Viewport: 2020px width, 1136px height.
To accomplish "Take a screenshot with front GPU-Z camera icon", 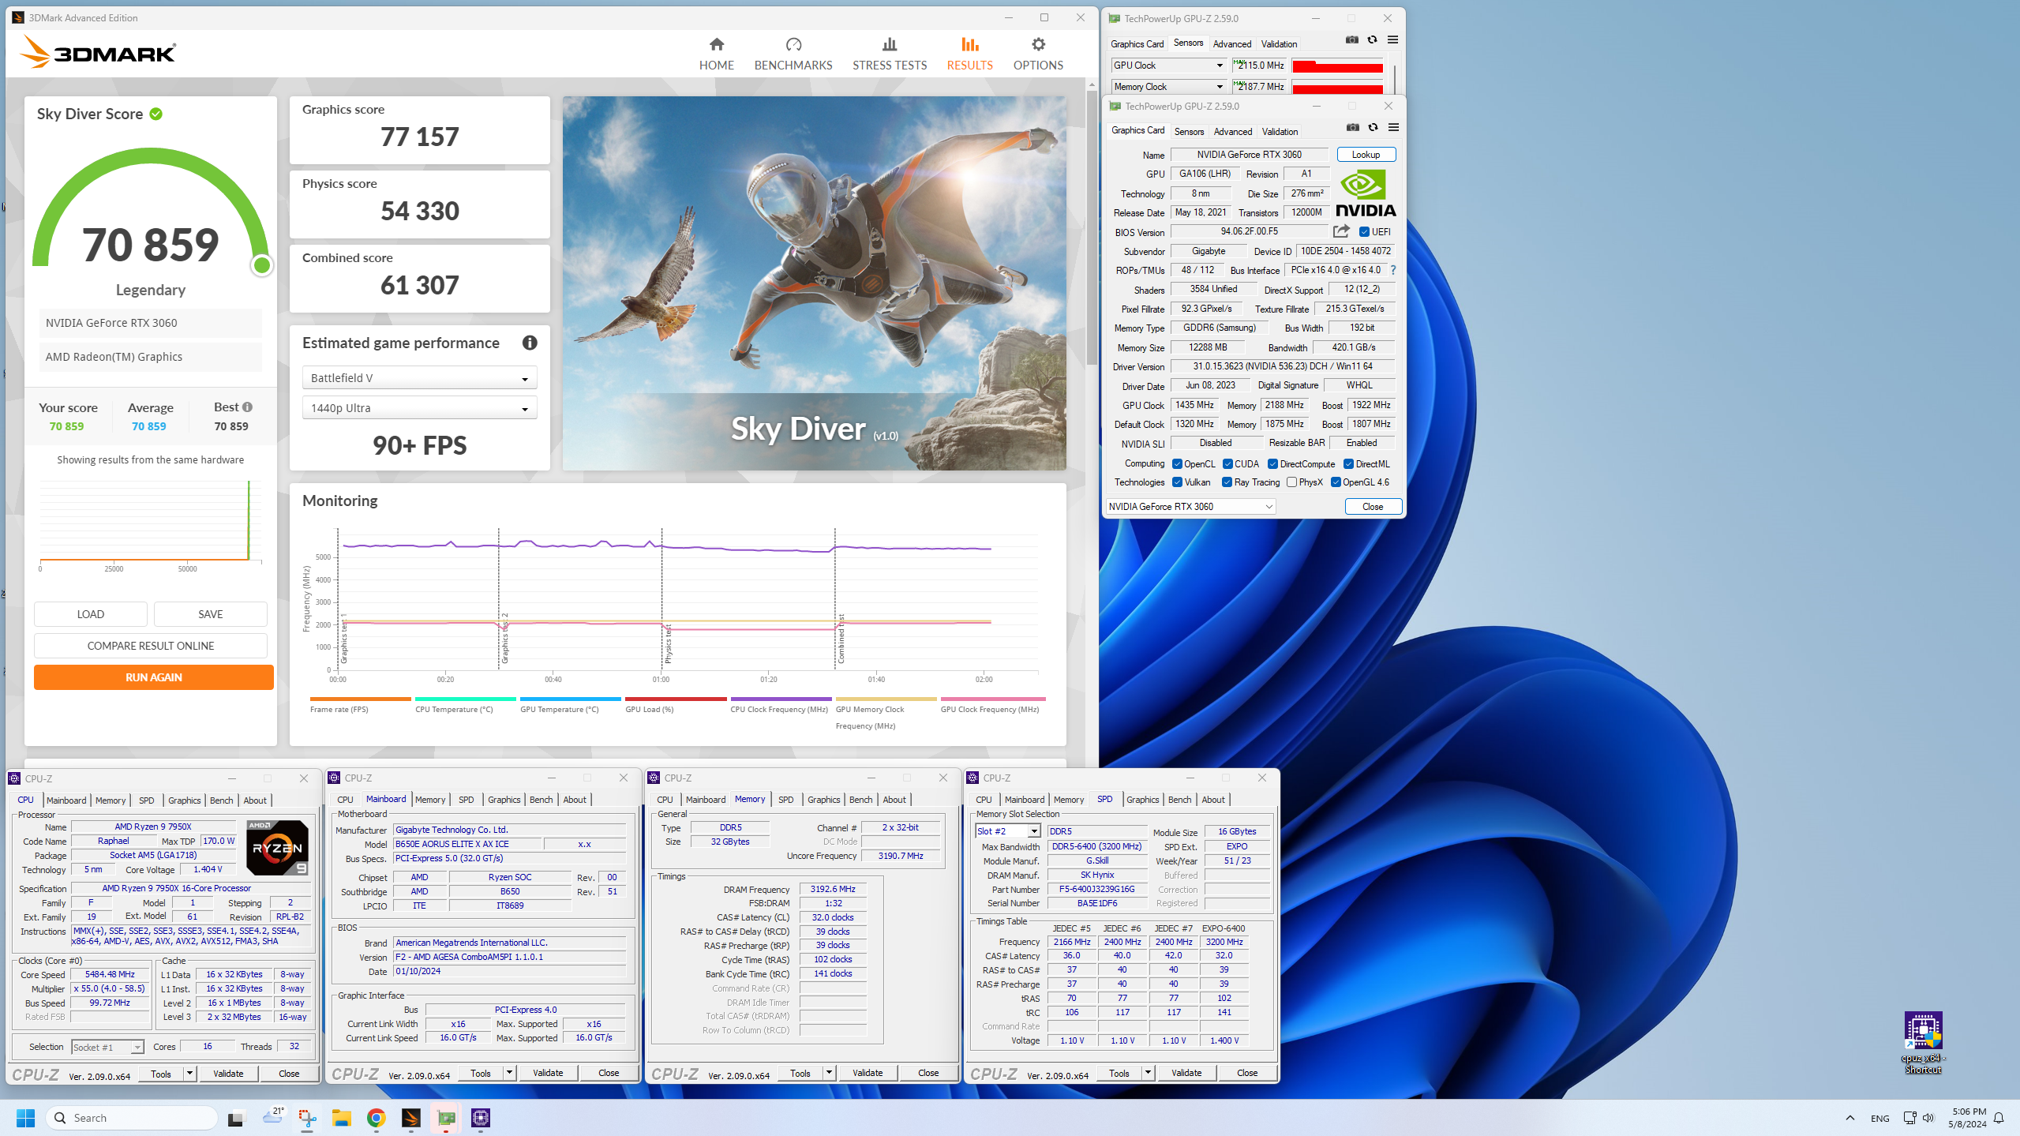I will tap(1352, 127).
